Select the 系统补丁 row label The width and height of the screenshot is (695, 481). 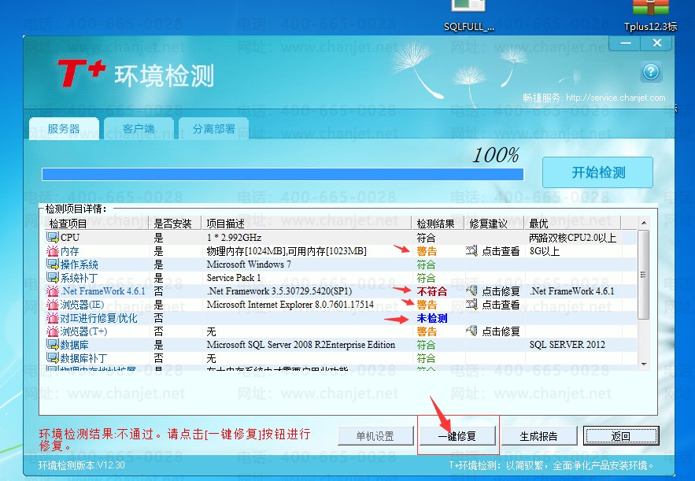click(79, 278)
